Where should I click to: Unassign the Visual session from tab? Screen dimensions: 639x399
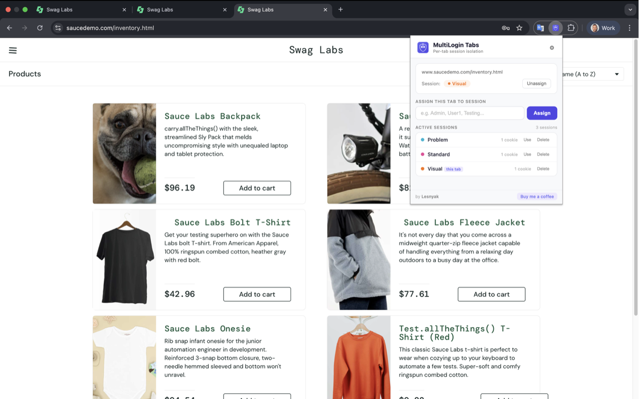[537, 84]
